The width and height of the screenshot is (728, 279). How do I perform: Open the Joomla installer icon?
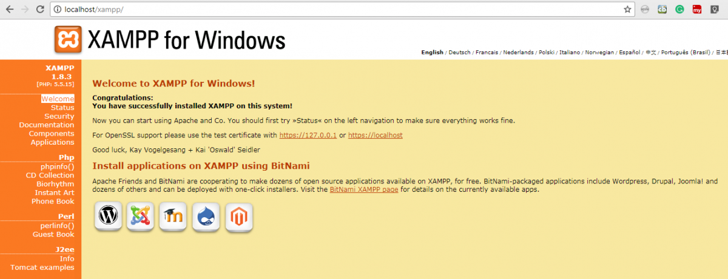pos(140,215)
